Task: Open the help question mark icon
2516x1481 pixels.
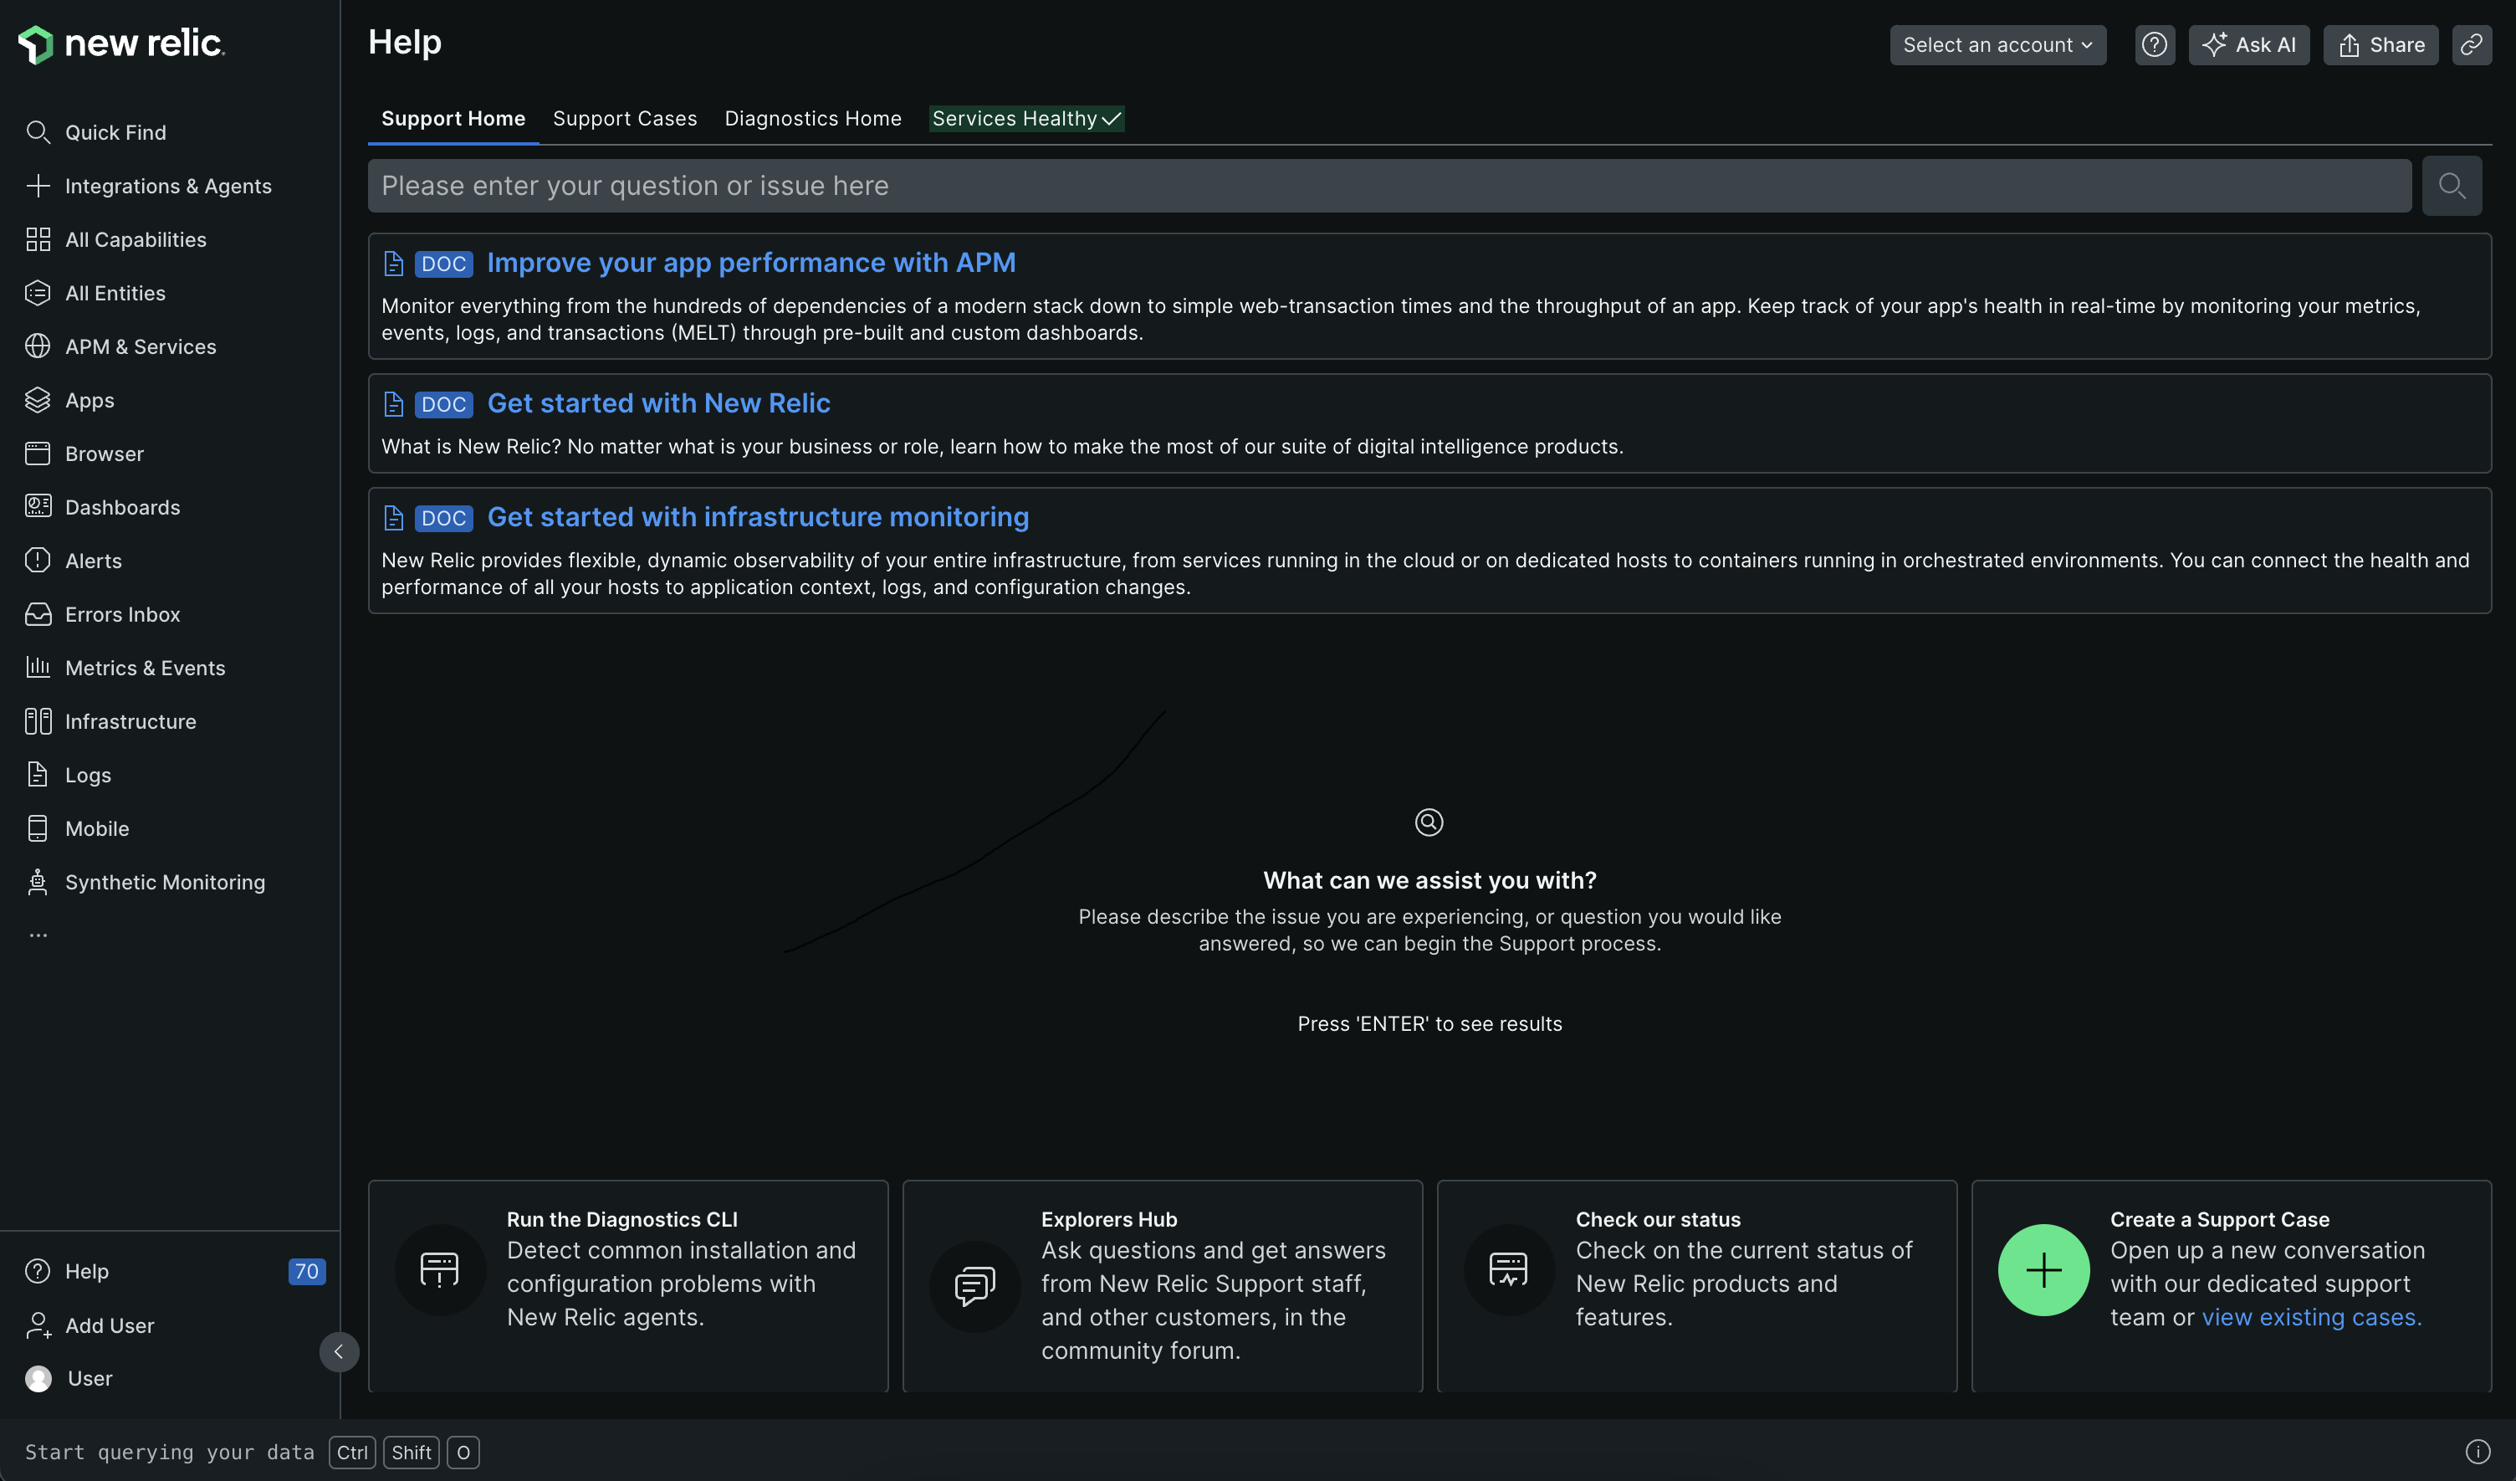Action: pos(2154,45)
